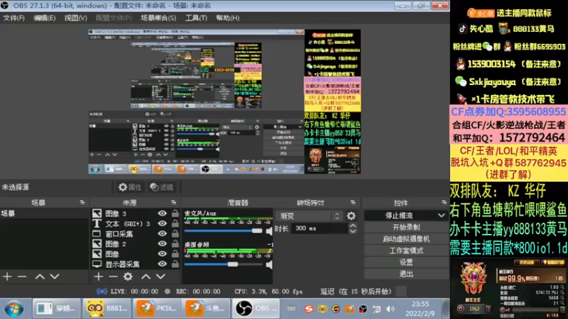Add a new scene with the plus icon
This screenshot has height=319, width=568.
(x=7, y=276)
